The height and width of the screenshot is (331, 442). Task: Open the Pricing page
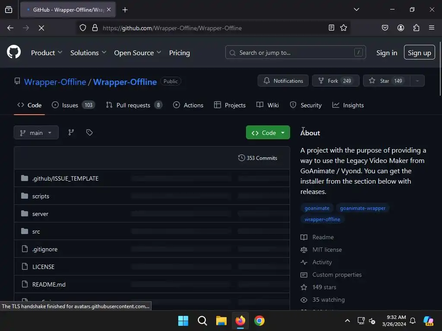coord(180,53)
